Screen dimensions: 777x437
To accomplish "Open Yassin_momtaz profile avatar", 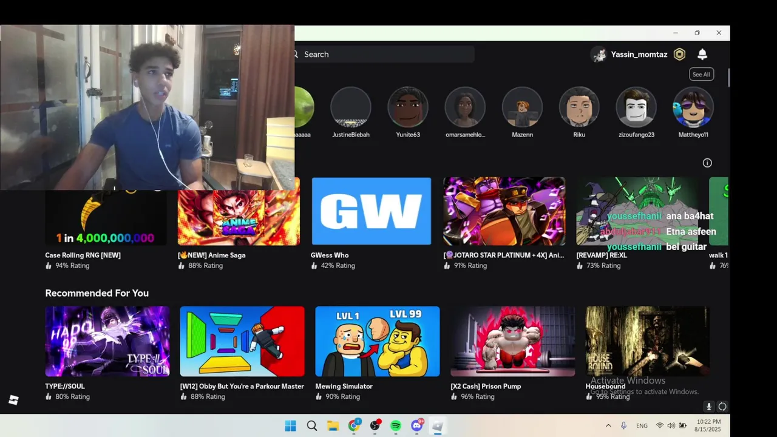I will point(599,55).
